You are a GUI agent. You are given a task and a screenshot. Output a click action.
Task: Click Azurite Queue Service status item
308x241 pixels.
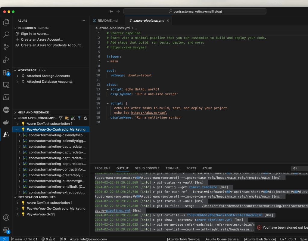point(222,239)
